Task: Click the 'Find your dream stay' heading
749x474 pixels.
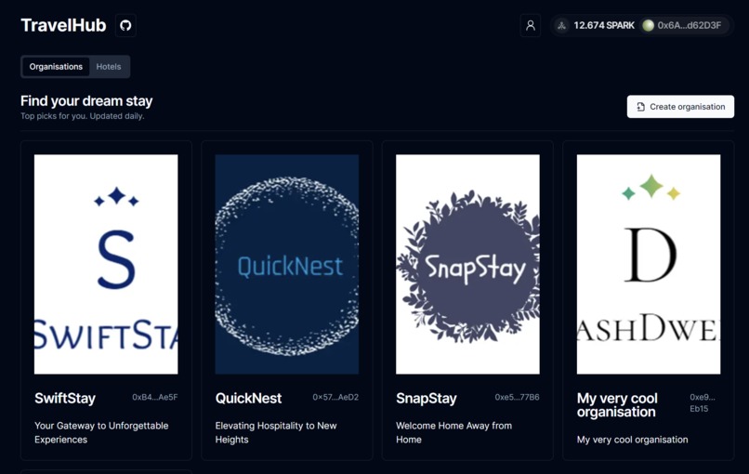Action: pos(86,100)
